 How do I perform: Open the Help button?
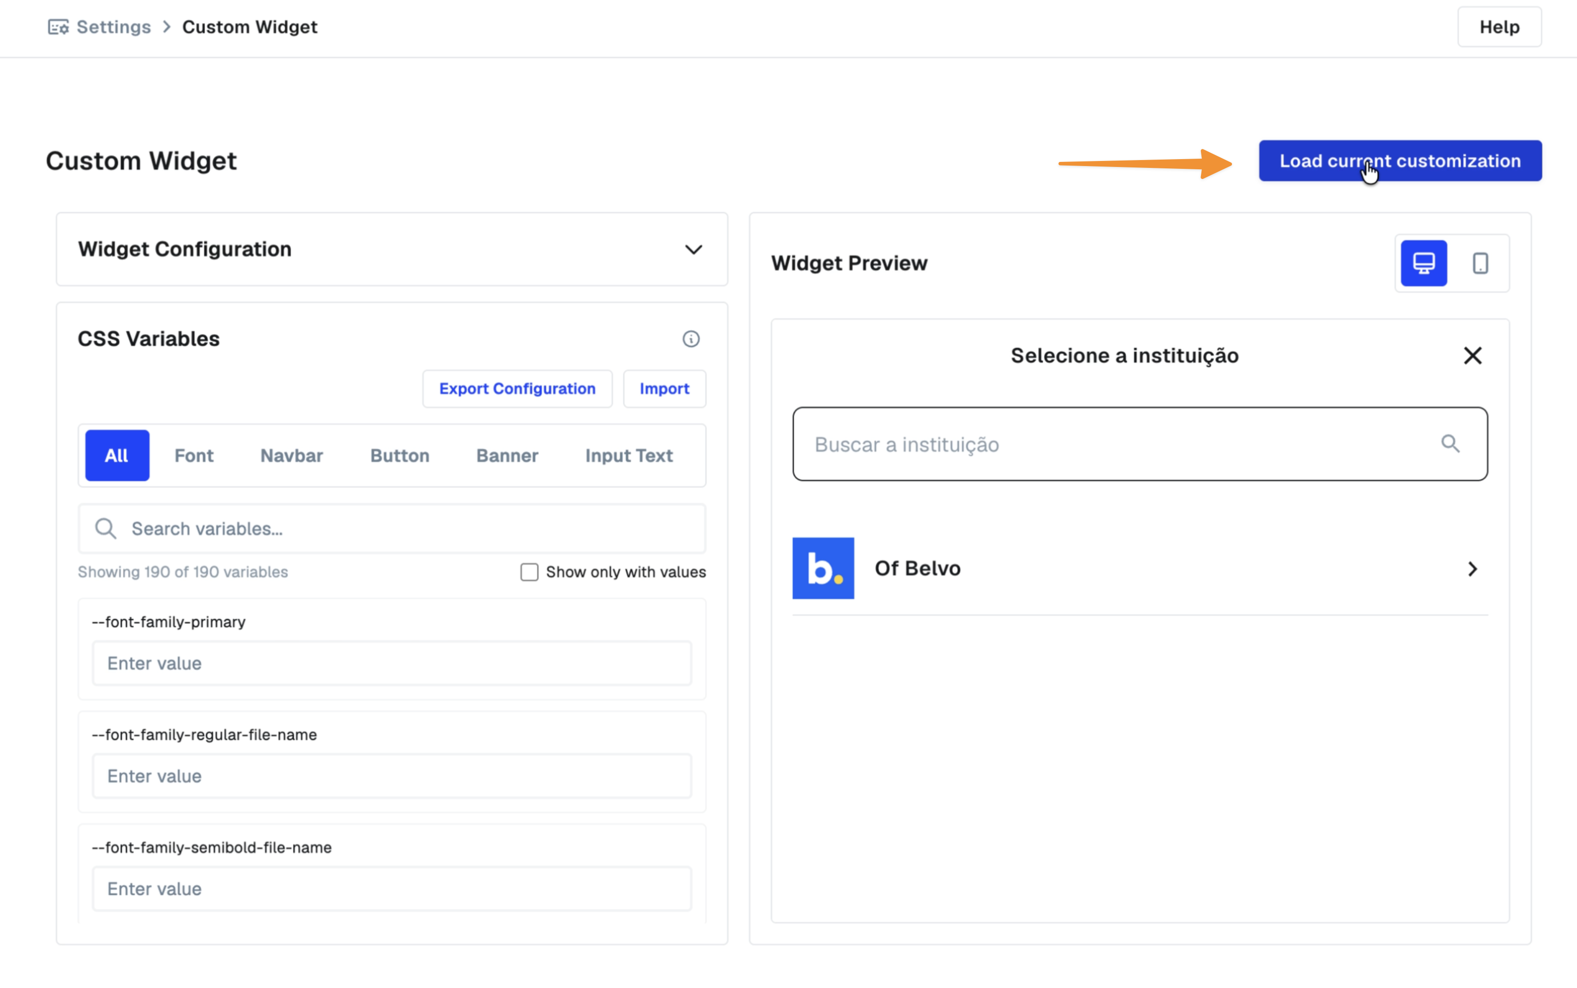(1499, 27)
